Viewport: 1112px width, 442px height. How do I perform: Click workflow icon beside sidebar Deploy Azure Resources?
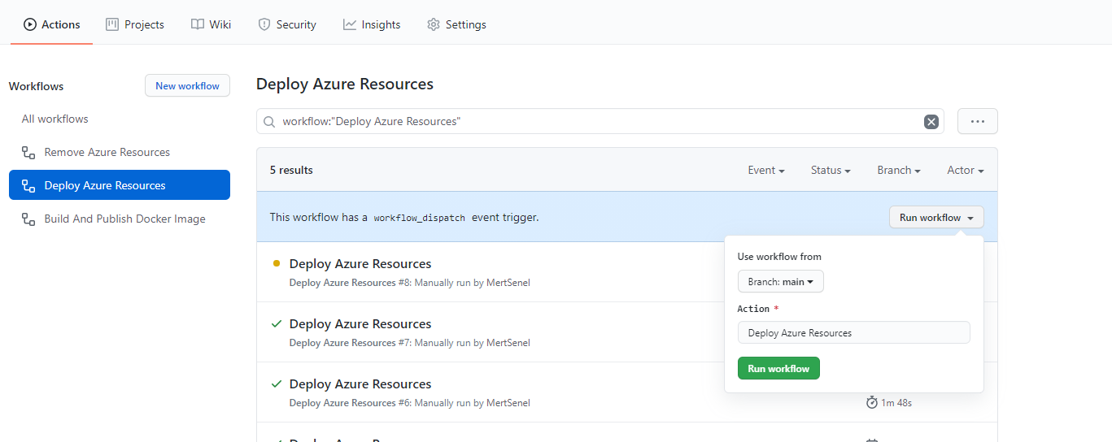pos(28,185)
